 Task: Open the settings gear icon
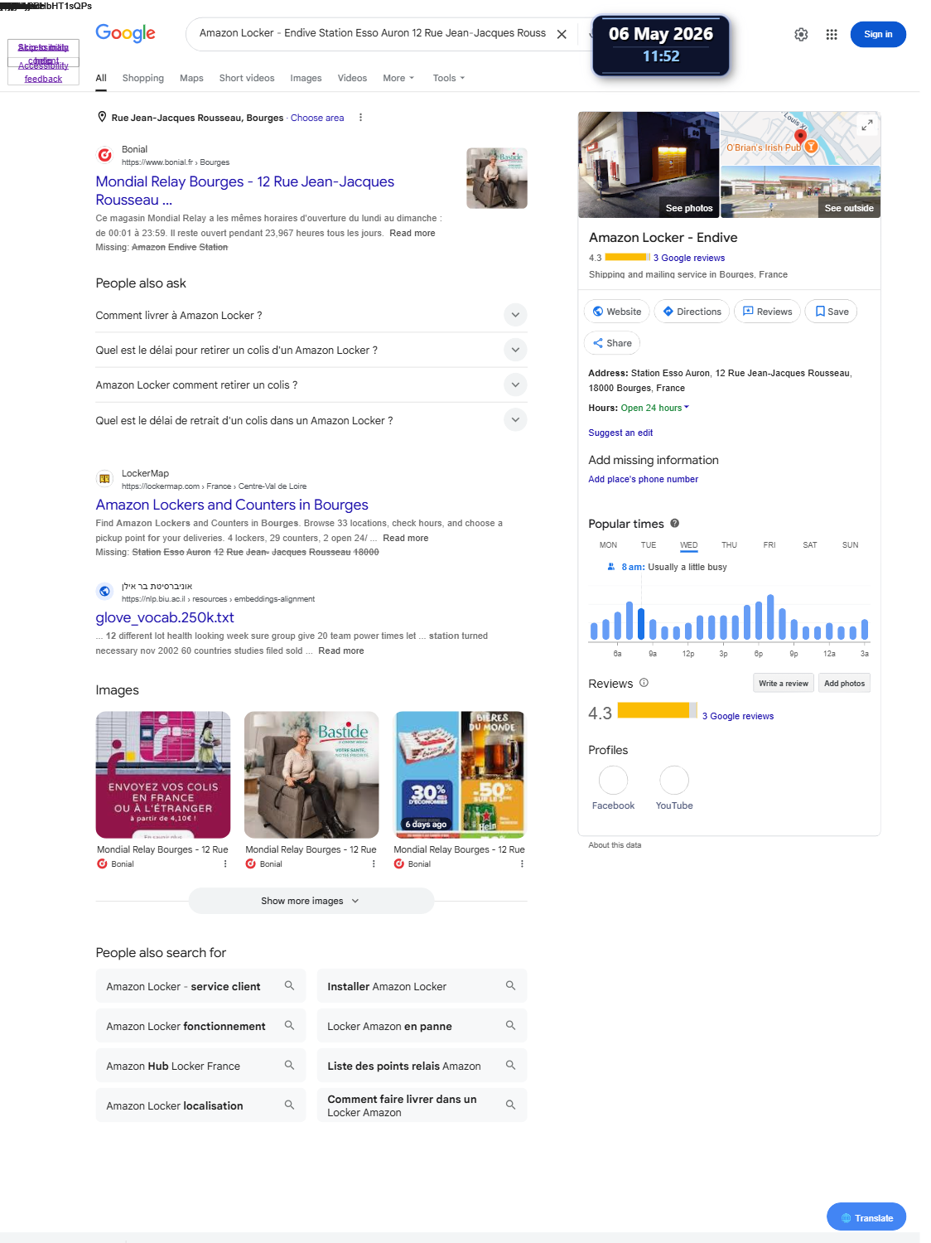[x=801, y=34]
